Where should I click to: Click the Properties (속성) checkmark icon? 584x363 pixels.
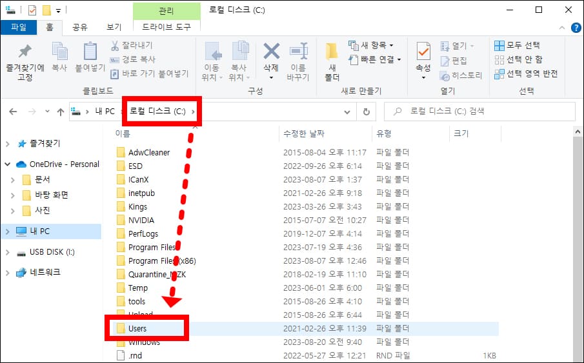click(423, 52)
